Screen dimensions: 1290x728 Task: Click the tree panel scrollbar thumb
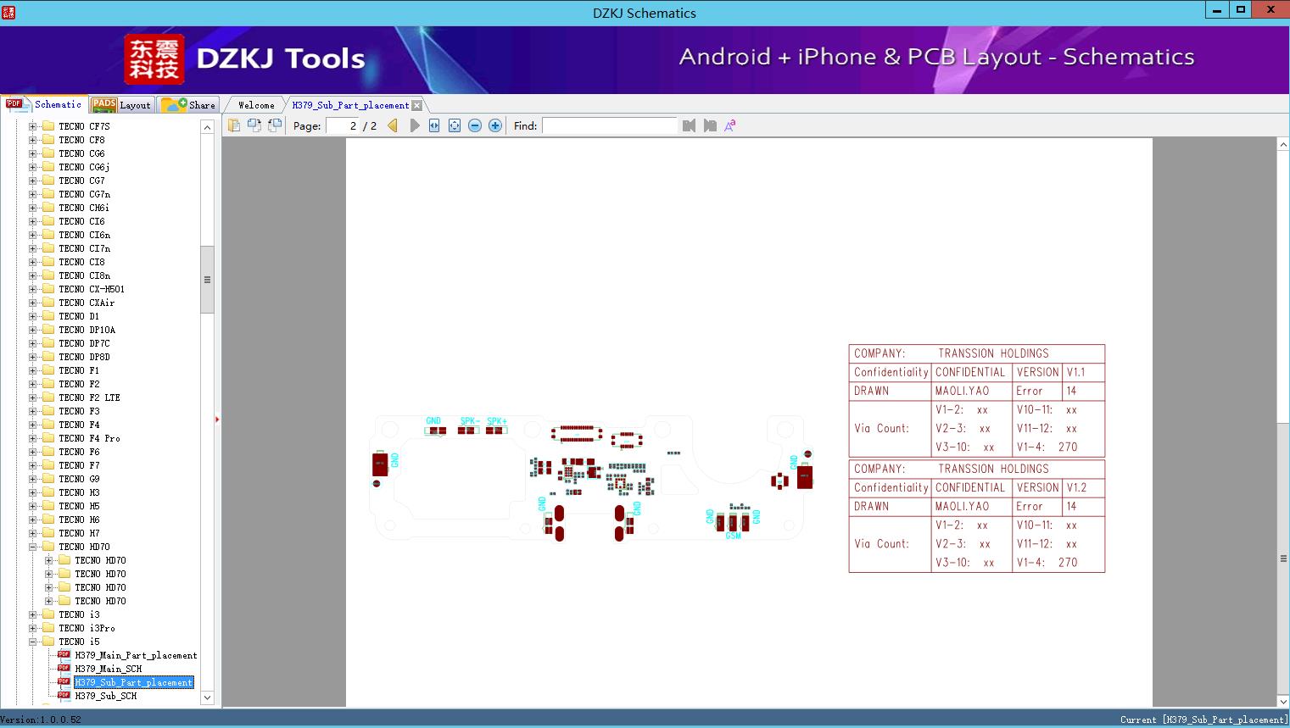pyautogui.click(x=207, y=280)
